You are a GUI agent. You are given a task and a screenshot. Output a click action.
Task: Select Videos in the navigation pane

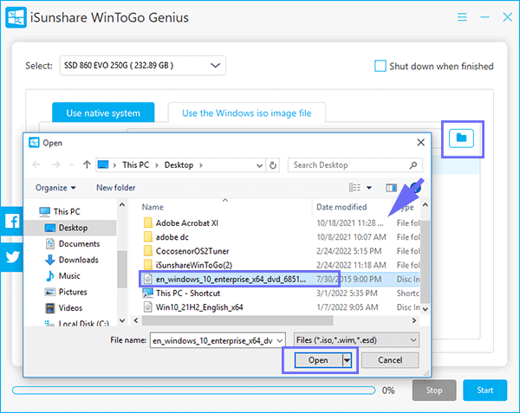pos(70,308)
